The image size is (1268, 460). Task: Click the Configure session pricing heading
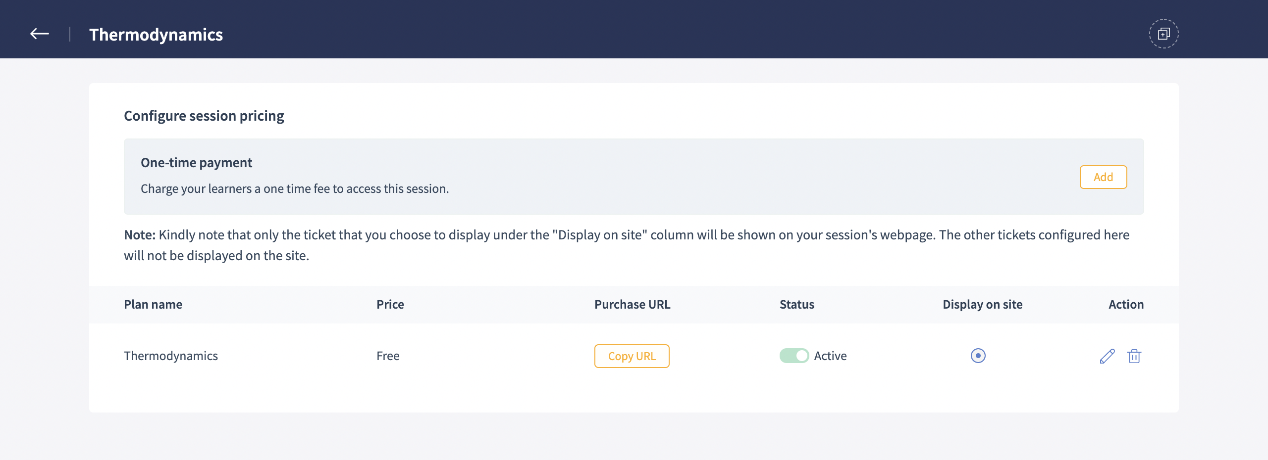[x=204, y=116]
